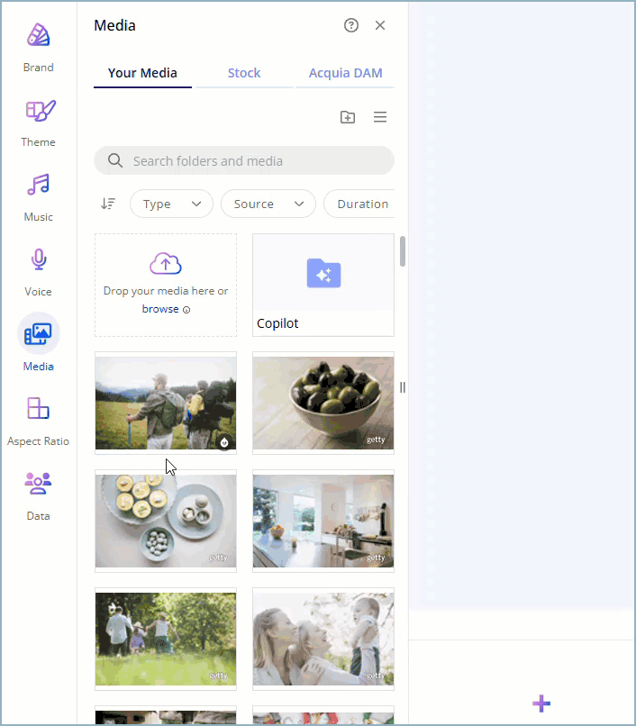636x726 pixels.
Task: Click the purple plus add icon
Action: 541,703
